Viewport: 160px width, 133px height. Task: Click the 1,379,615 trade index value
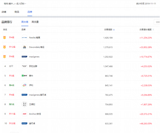click(108, 47)
